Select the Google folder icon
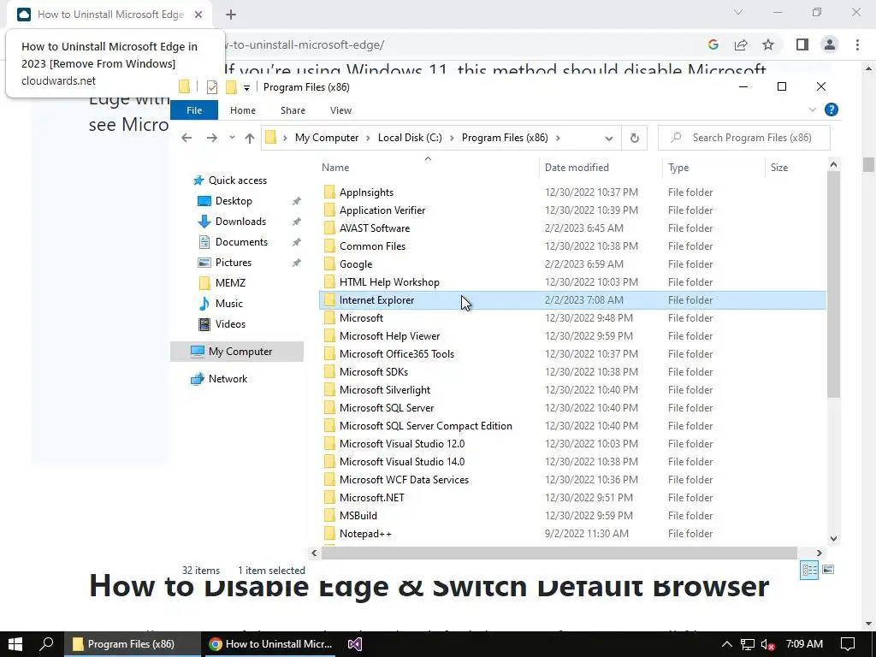Screen dimensions: 876x657 pyautogui.click(x=329, y=263)
